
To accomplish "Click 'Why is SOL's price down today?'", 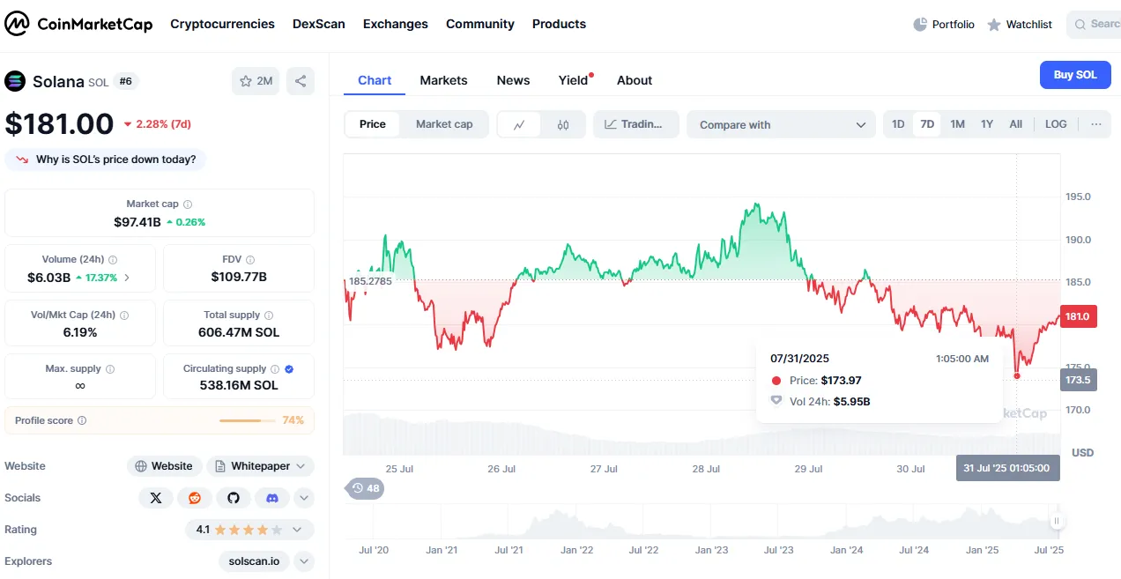I will click(106, 160).
